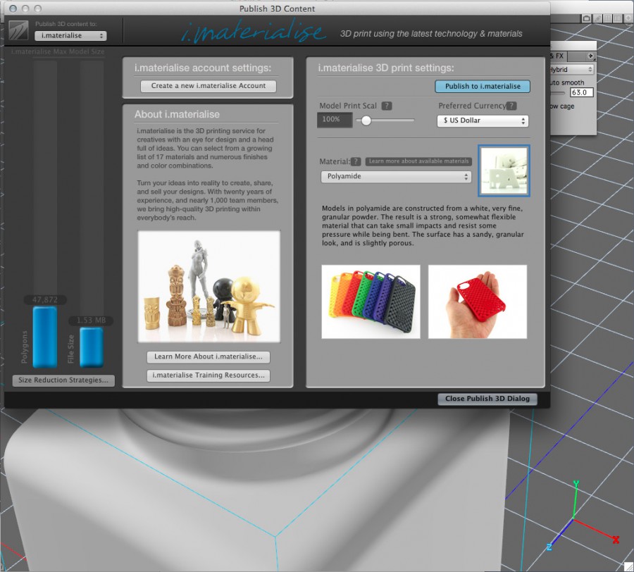Click Create a new i.materialise Account
The width and height of the screenshot is (634, 572).
point(207,85)
